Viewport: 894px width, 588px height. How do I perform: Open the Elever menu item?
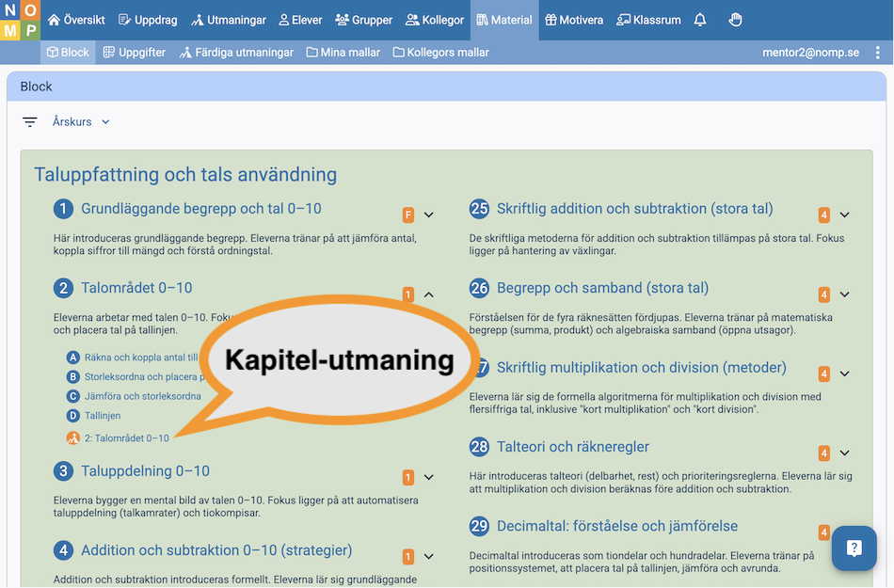[300, 20]
